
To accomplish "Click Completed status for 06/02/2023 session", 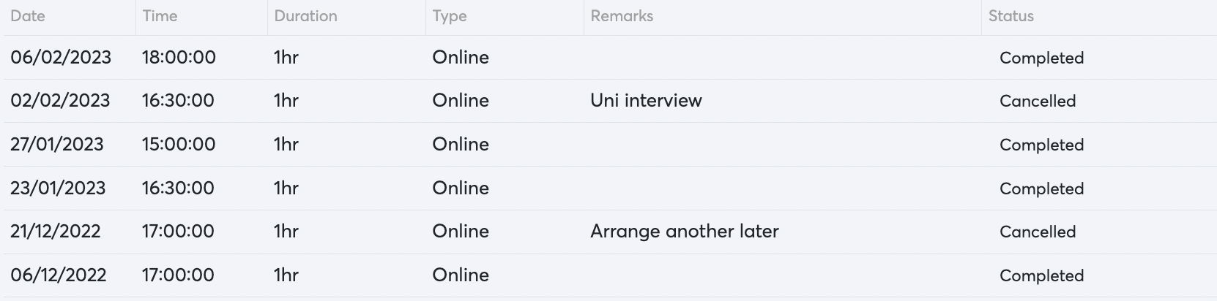I will 1041,58.
